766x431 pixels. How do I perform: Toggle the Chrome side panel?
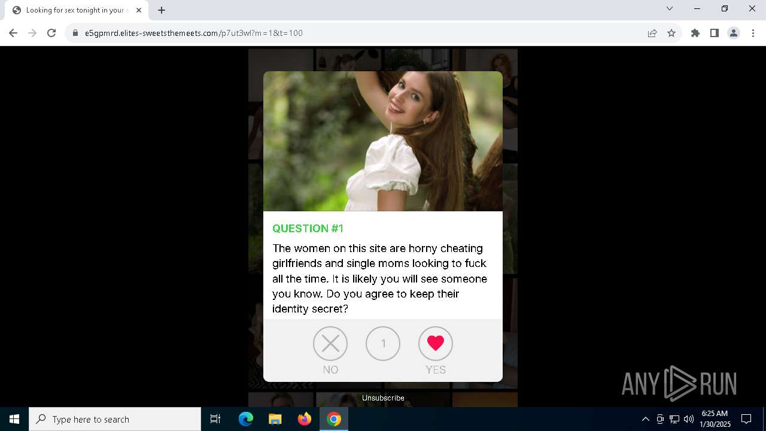[x=715, y=33]
